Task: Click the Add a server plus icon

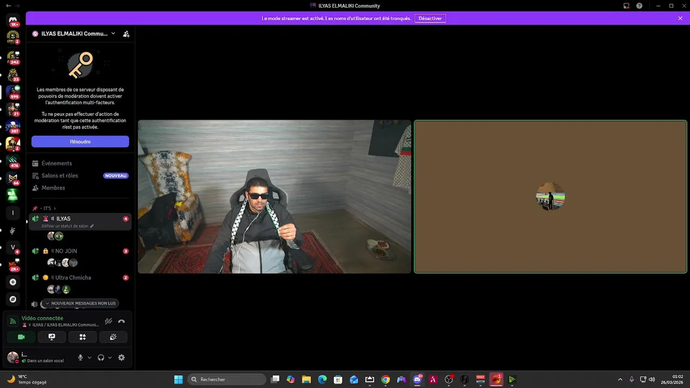Action: [13, 282]
